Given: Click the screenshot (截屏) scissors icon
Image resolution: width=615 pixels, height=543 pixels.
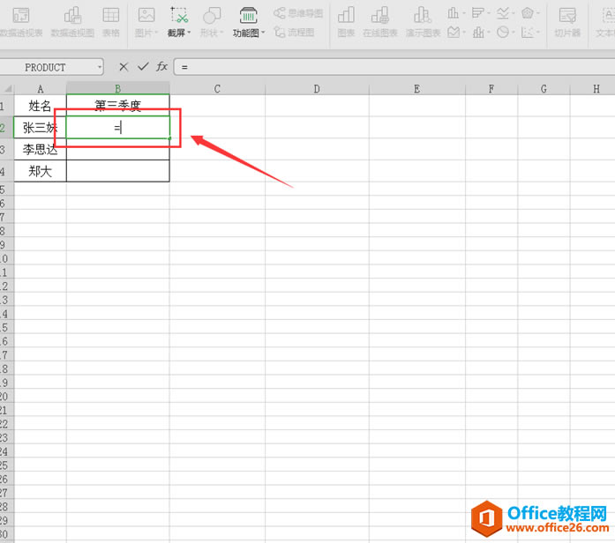Looking at the screenshot, I should (x=179, y=15).
